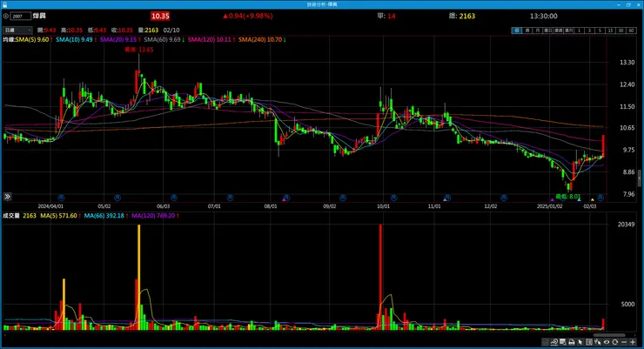Switch to the 15-minute period tab
Viewport: 644px width, 349px height.
point(610,30)
